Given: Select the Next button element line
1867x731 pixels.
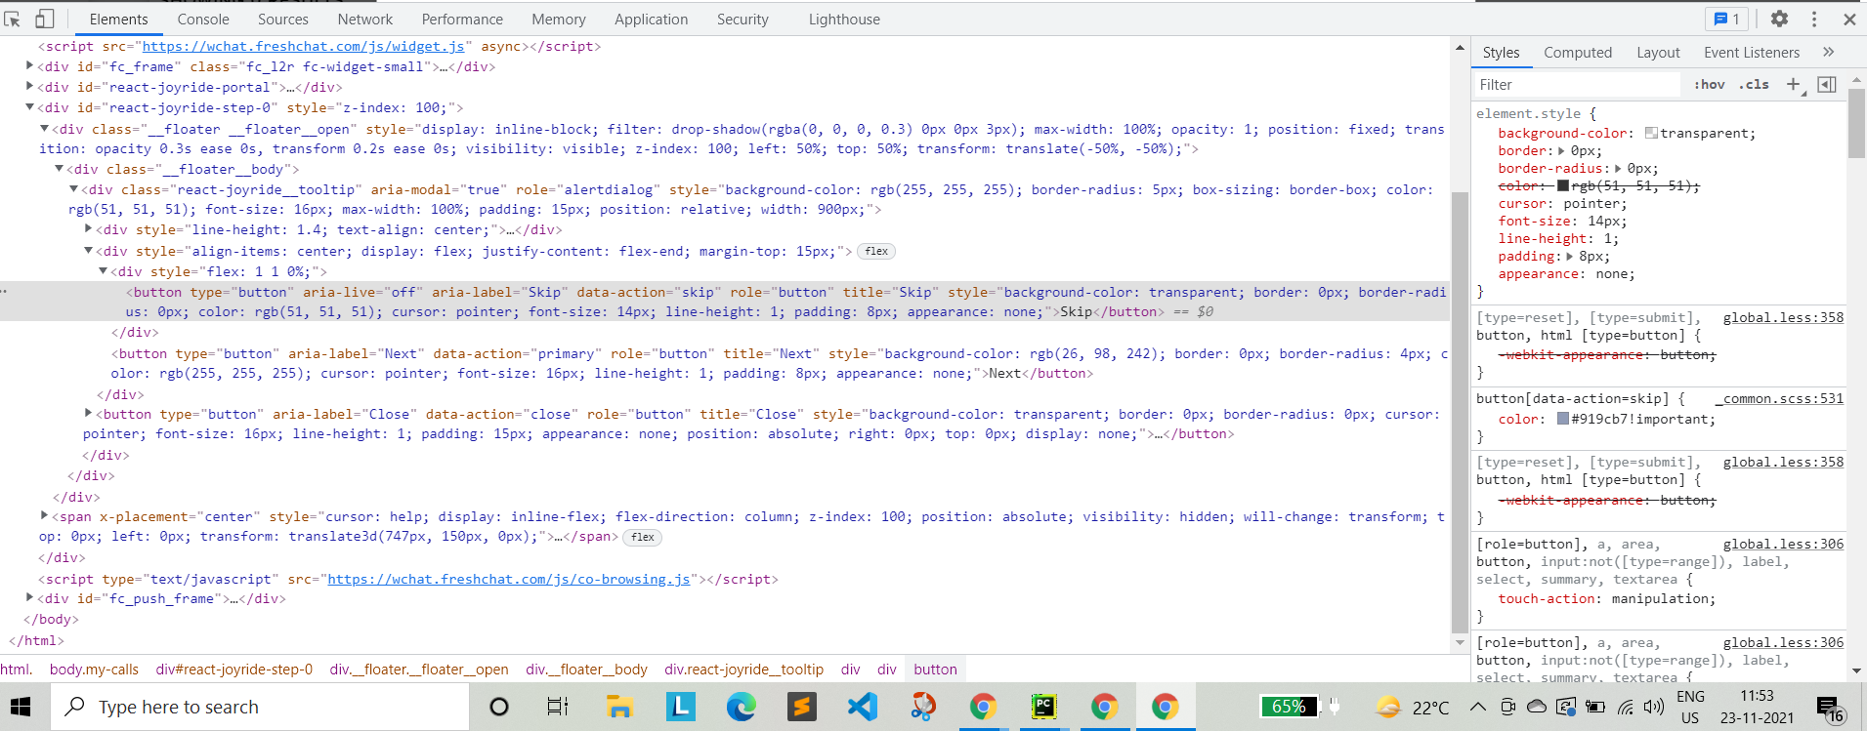Looking at the screenshot, I should [x=778, y=363].
